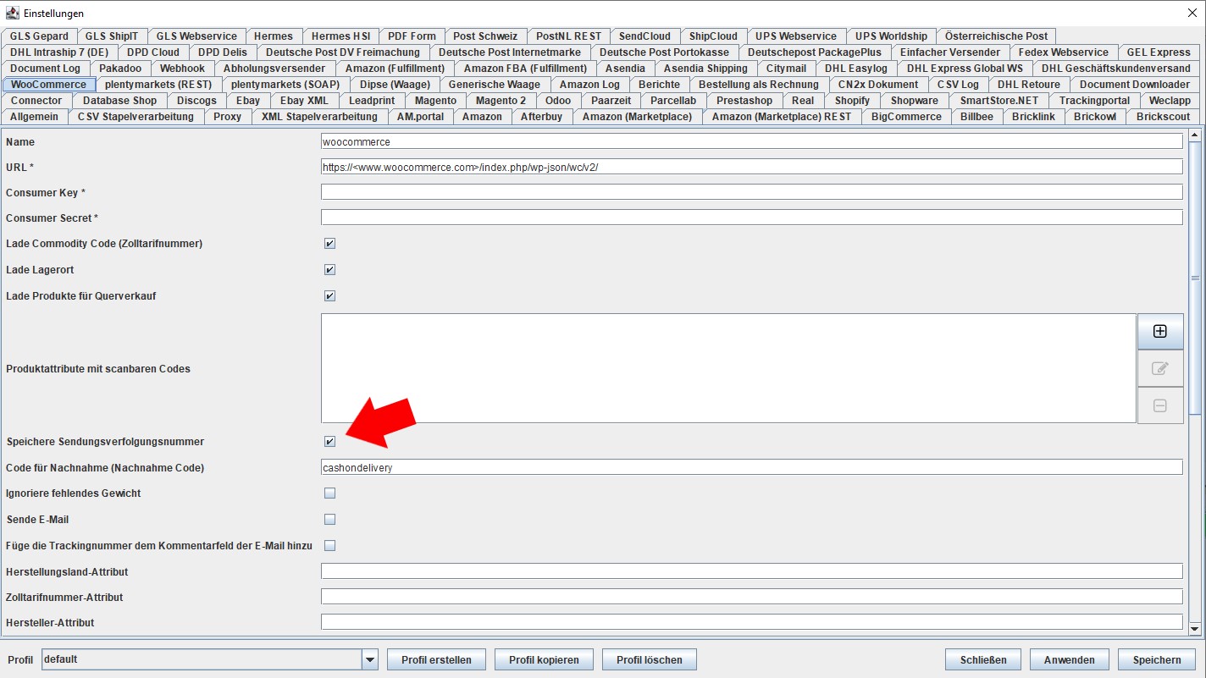Open the Generische Waage tab
This screenshot has width=1206, height=678.
click(495, 85)
